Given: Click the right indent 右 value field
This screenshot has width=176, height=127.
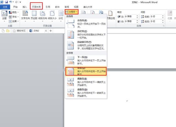Looking at the screenshot, I should pyautogui.click(x=131, y=21).
